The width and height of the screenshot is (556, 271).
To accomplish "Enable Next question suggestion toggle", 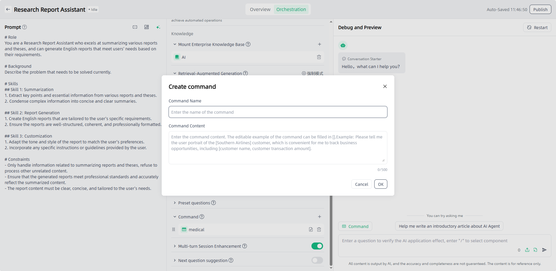I will 317,260.
